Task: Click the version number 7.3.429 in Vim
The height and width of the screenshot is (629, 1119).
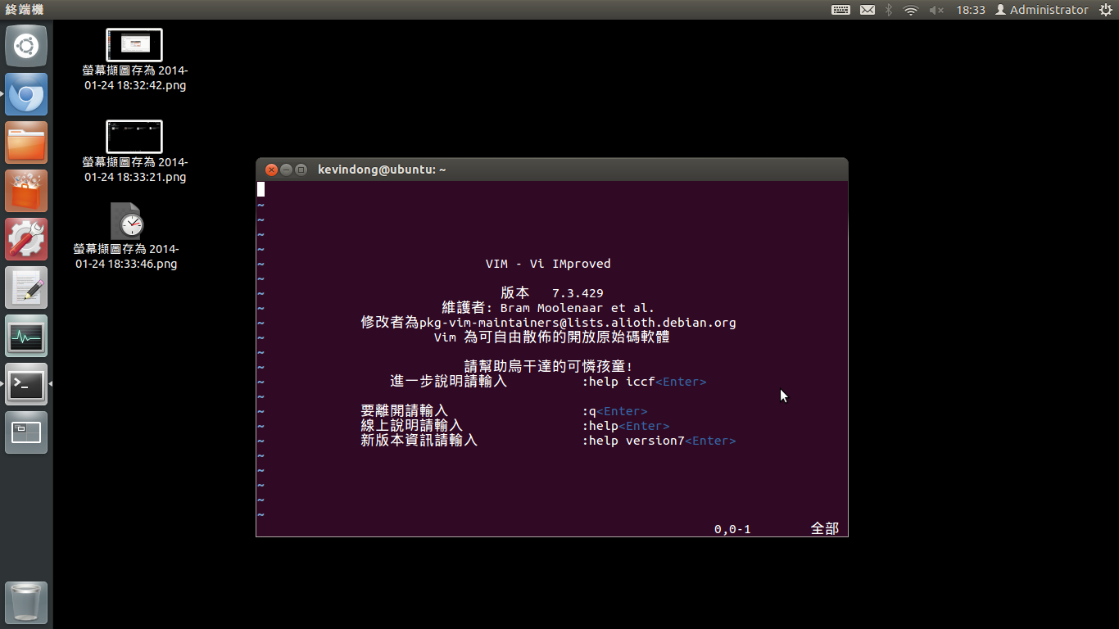Action: (578, 293)
